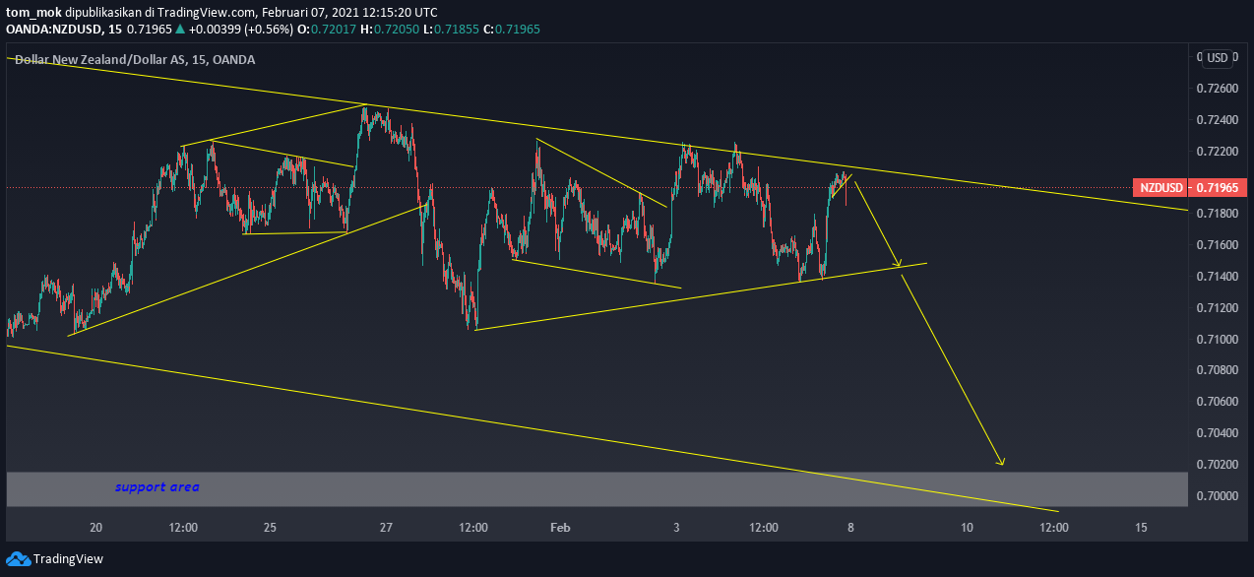
Task: Click the date label 27 on time axis
Action: point(386,528)
